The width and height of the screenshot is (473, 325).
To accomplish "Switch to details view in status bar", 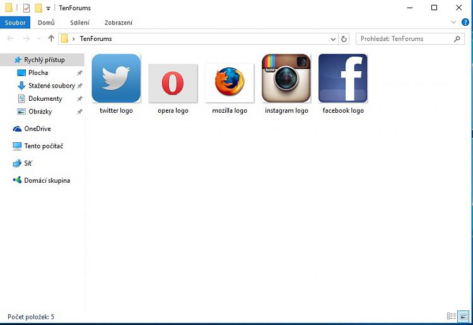I will [452, 316].
